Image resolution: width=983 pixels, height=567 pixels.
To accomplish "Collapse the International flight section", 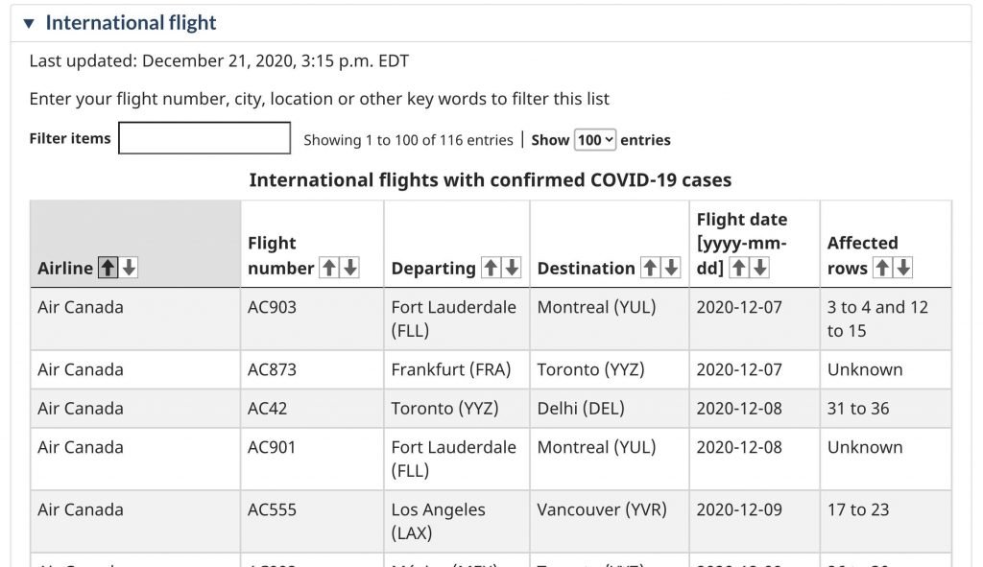I will [x=29, y=23].
